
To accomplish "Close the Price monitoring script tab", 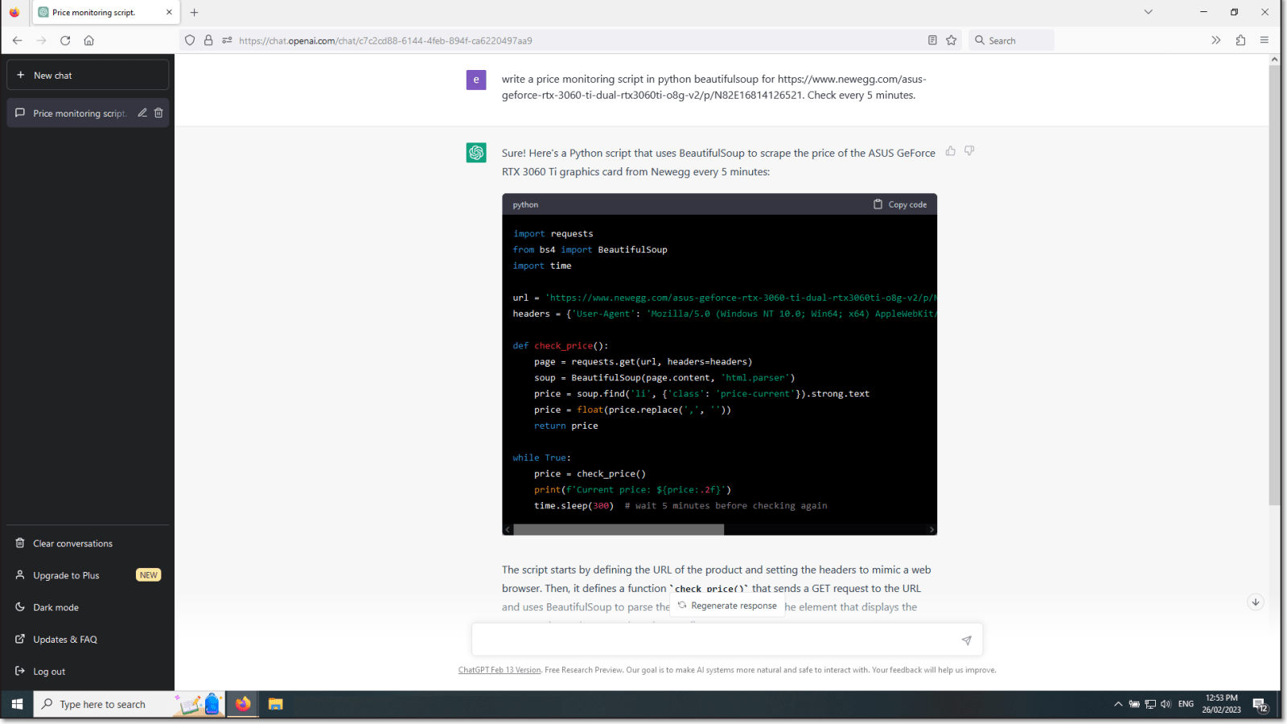I will (x=169, y=12).
